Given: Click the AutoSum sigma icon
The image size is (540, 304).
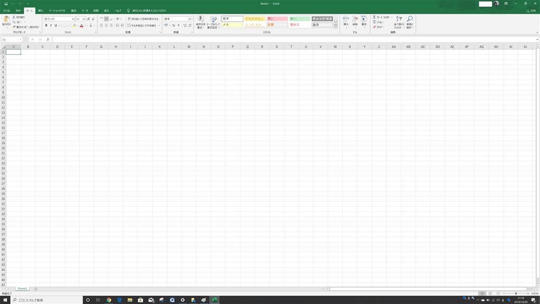Looking at the screenshot, I should coord(374,17).
